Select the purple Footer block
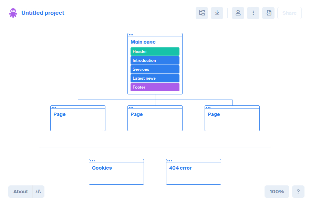This screenshot has height=206, width=310. pyautogui.click(x=155, y=87)
